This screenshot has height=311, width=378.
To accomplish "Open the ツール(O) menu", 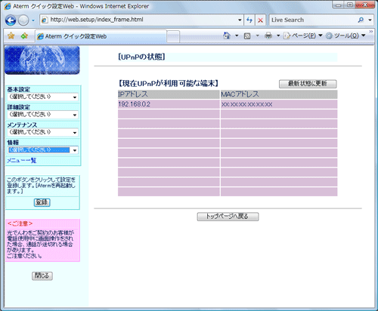I will coord(345,35).
